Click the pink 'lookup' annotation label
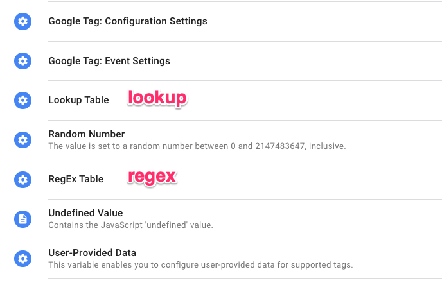Screen dimensions: 442x285 [157, 98]
